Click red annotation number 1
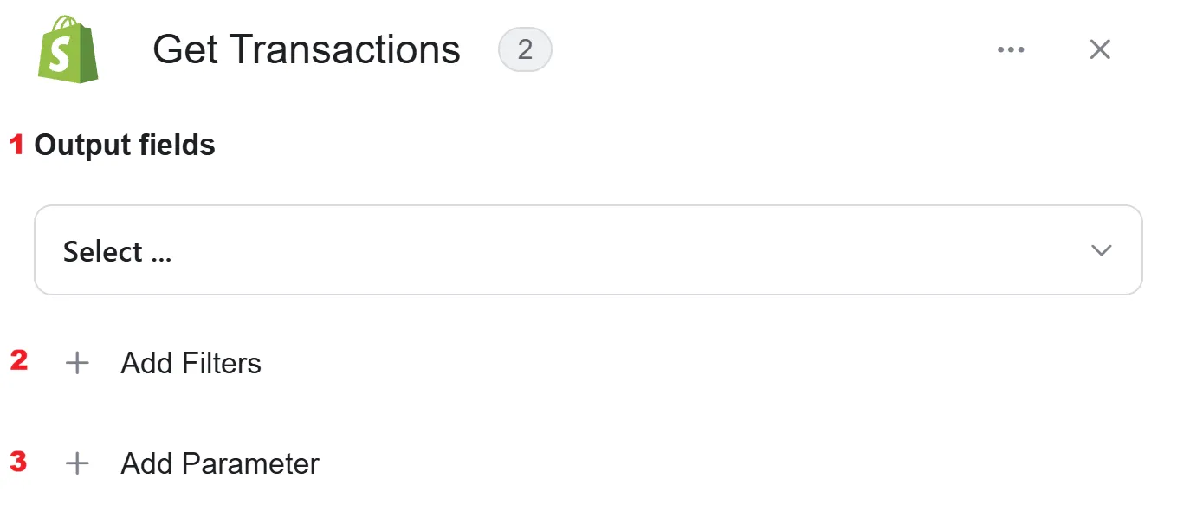The width and height of the screenshot is (1177, 505). [x=16, y=145]
